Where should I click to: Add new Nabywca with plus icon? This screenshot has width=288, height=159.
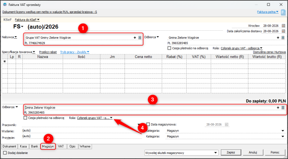(135, 37)
